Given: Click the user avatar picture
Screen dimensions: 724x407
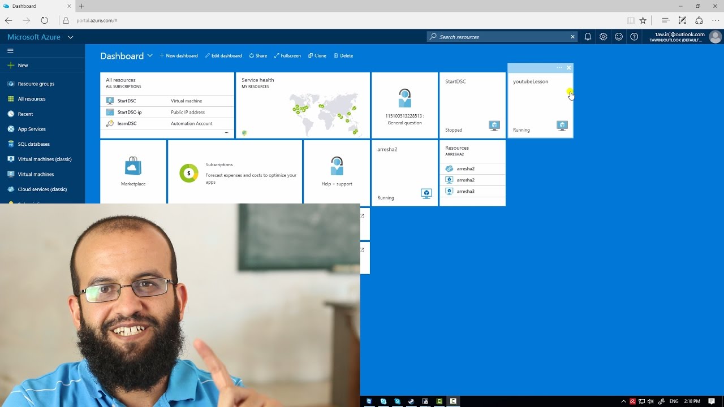Looking at the screenshot, I should pyautogui.click(x=715, y=37).
